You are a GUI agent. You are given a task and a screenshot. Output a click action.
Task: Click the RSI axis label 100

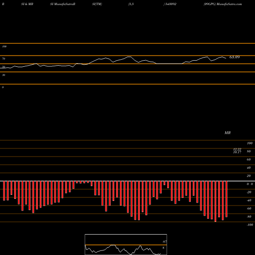click(5, 46)
